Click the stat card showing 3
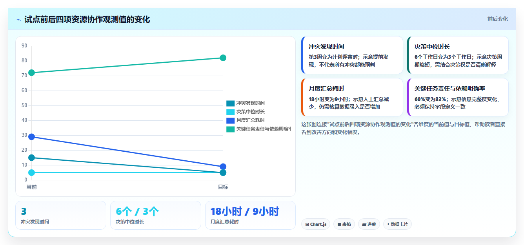The height and width of the screenshot is (245, 524). pyautogui.click(x=61, y=215)
